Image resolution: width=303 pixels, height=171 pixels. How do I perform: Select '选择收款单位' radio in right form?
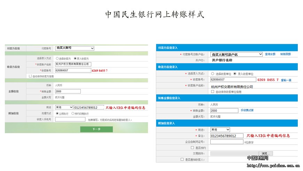tap(212, 74)
